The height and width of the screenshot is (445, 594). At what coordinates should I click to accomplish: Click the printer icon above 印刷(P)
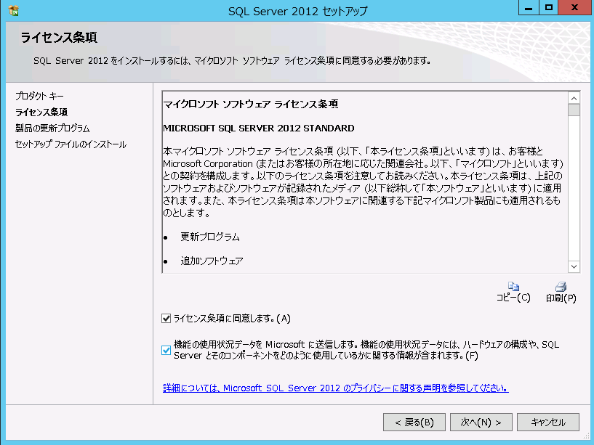(561, 287)
